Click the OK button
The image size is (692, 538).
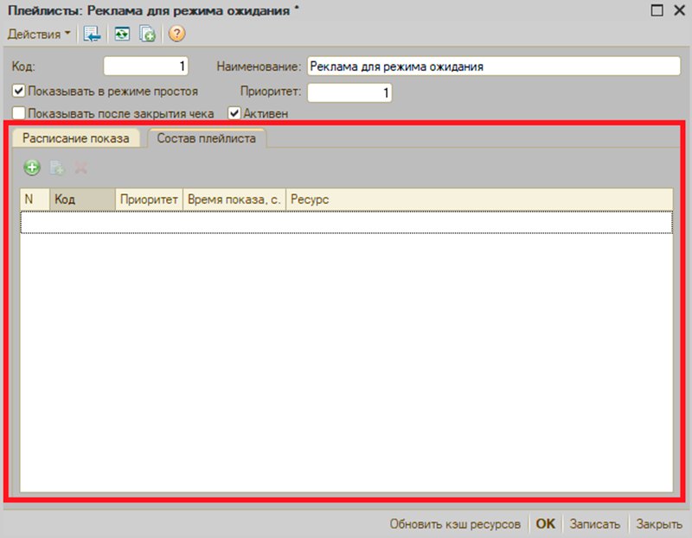[x=546, y=524]
